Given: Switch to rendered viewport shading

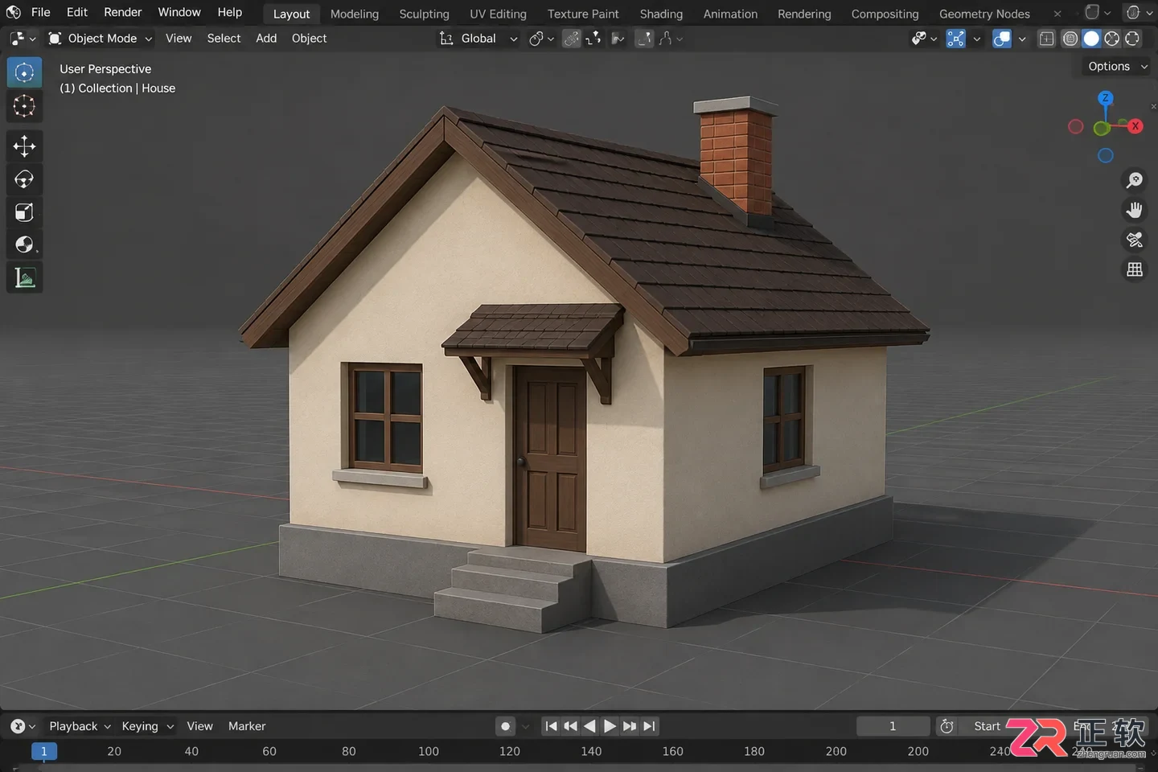Looking at the screenshot, I should pyautogui.click(x=1132, y=39).
